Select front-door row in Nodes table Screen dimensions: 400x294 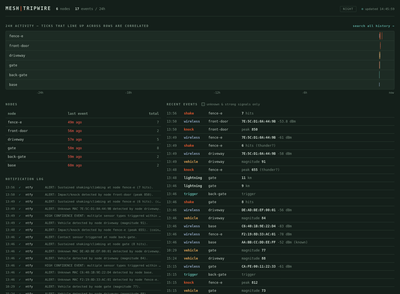(x=83, y=131)
